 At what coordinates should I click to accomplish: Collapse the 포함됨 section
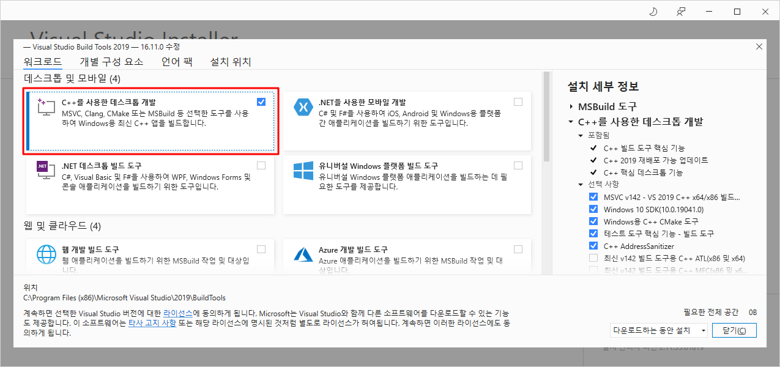coord(581,135)
